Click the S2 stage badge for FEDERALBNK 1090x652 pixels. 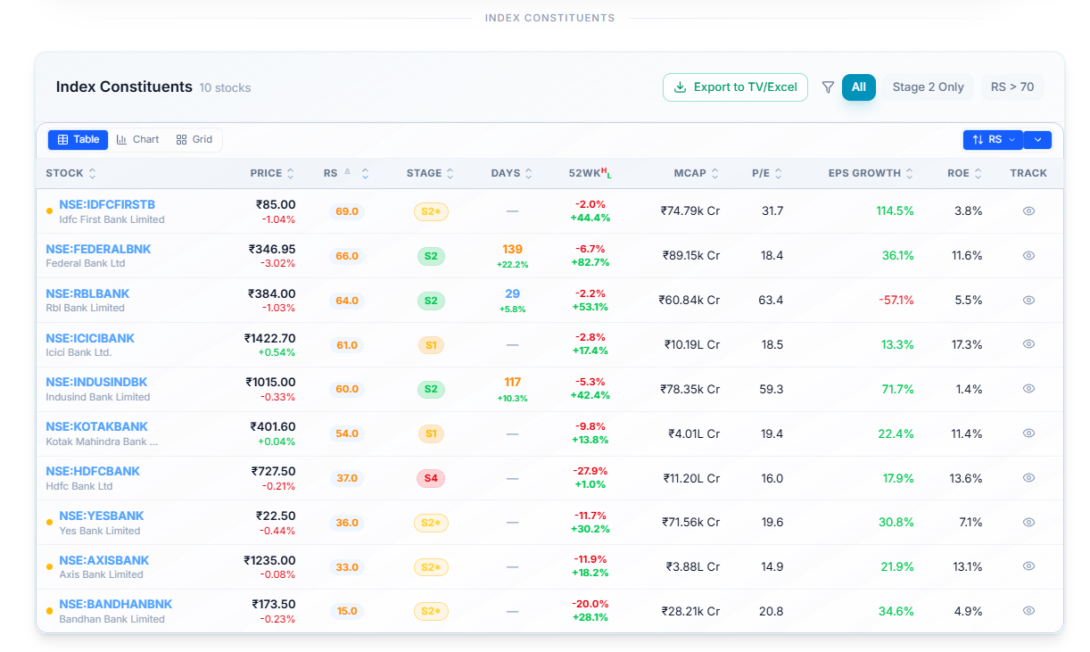pos(431,256)
